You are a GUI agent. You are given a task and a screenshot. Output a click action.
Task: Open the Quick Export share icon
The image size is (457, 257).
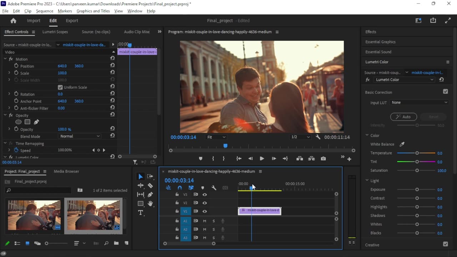point(433,21)
